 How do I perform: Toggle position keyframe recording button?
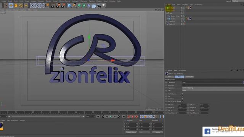(141, 116)
